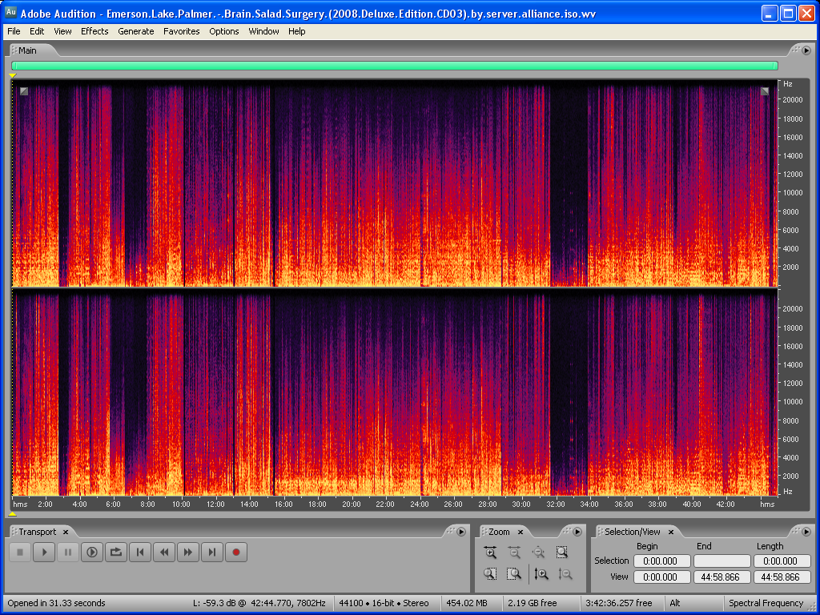Open the Edit menu
Screen dimensions: 820x615
tap(37, 31)
